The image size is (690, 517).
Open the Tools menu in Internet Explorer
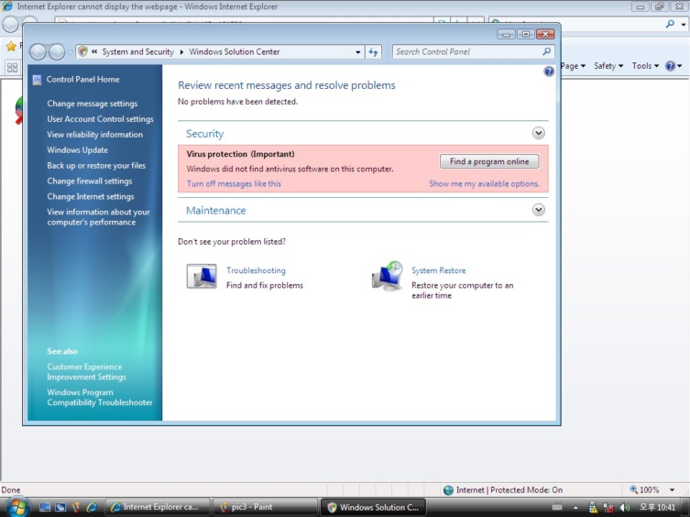645,66
